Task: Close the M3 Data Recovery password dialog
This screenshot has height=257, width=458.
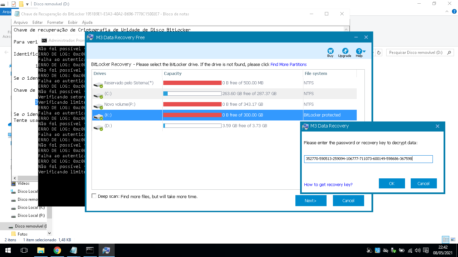Action: 437,126
